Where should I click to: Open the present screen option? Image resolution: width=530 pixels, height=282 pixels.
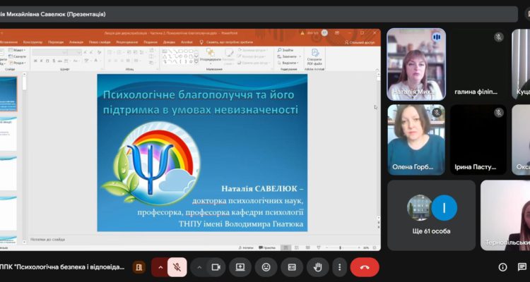coord(240,267)
